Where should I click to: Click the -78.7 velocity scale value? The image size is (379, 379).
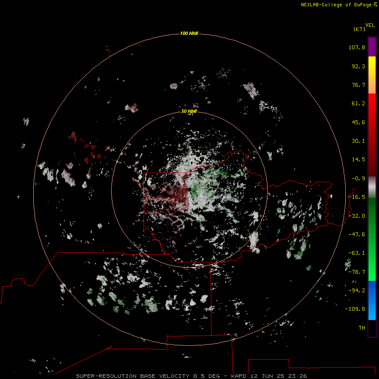[x=357, y=272]
